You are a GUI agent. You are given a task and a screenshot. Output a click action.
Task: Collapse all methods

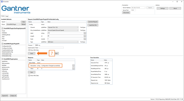pyautogui.click(x=13, y=95)
